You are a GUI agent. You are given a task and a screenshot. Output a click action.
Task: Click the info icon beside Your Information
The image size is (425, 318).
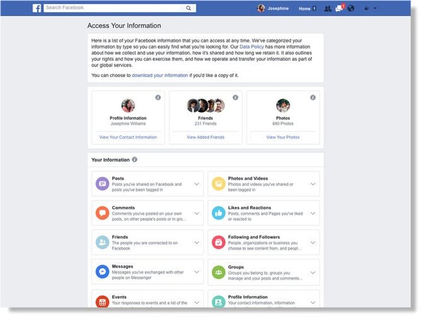tap(135, 160)
